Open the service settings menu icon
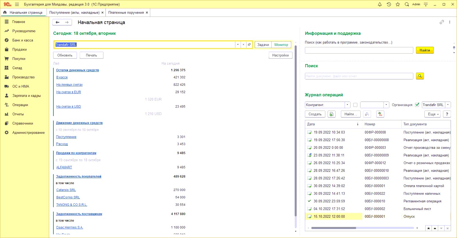Screen dimensions: 457x238 pyautogui.click(x=426, y=4)
